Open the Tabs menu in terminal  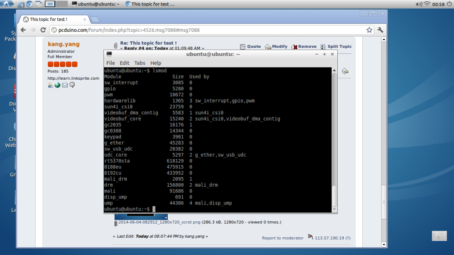click(139, 63)
